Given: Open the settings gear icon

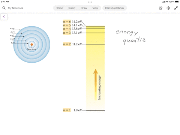Looking at the screenshot, I should pyautogui.click(x=168, y=8).
